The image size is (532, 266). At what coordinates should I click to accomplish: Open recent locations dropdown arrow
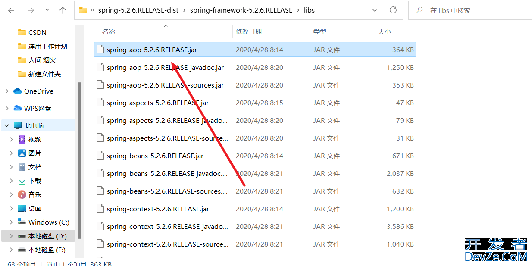[x=47, y=10]
